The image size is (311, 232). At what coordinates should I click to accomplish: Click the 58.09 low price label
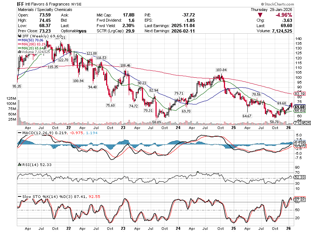(157, 121)
